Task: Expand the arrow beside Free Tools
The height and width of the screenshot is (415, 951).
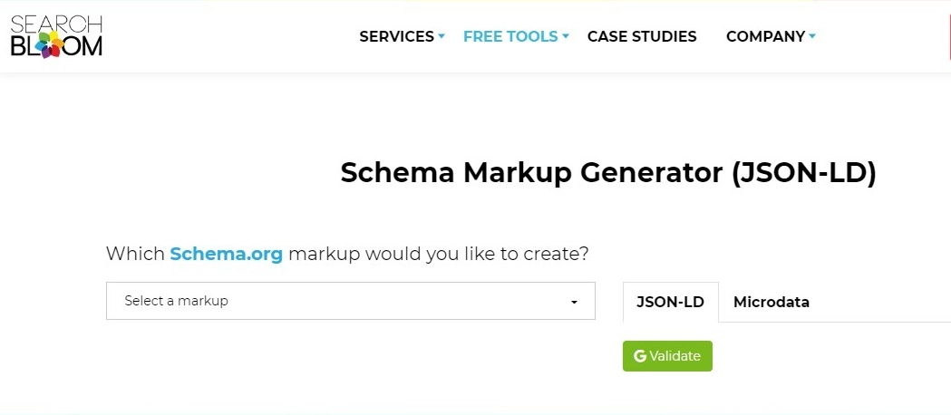Action: tap(566, 36)
